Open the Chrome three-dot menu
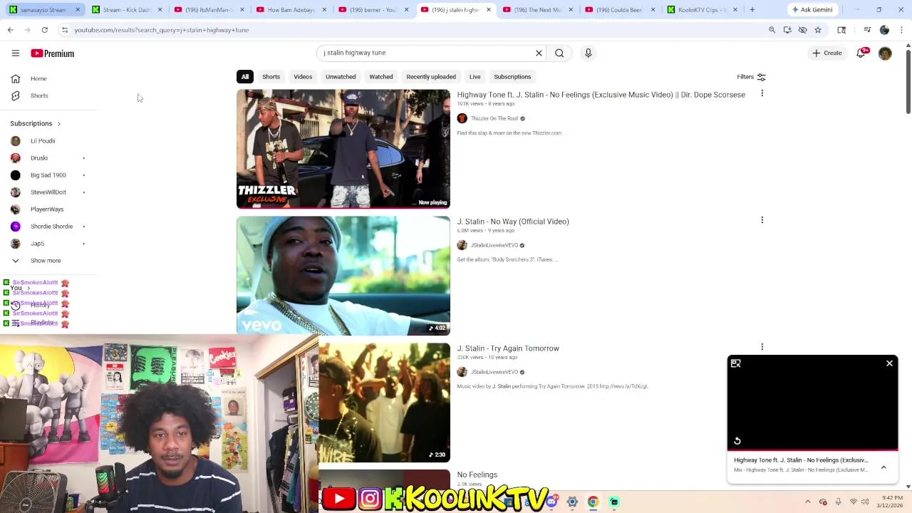 [x=901, y=30]
